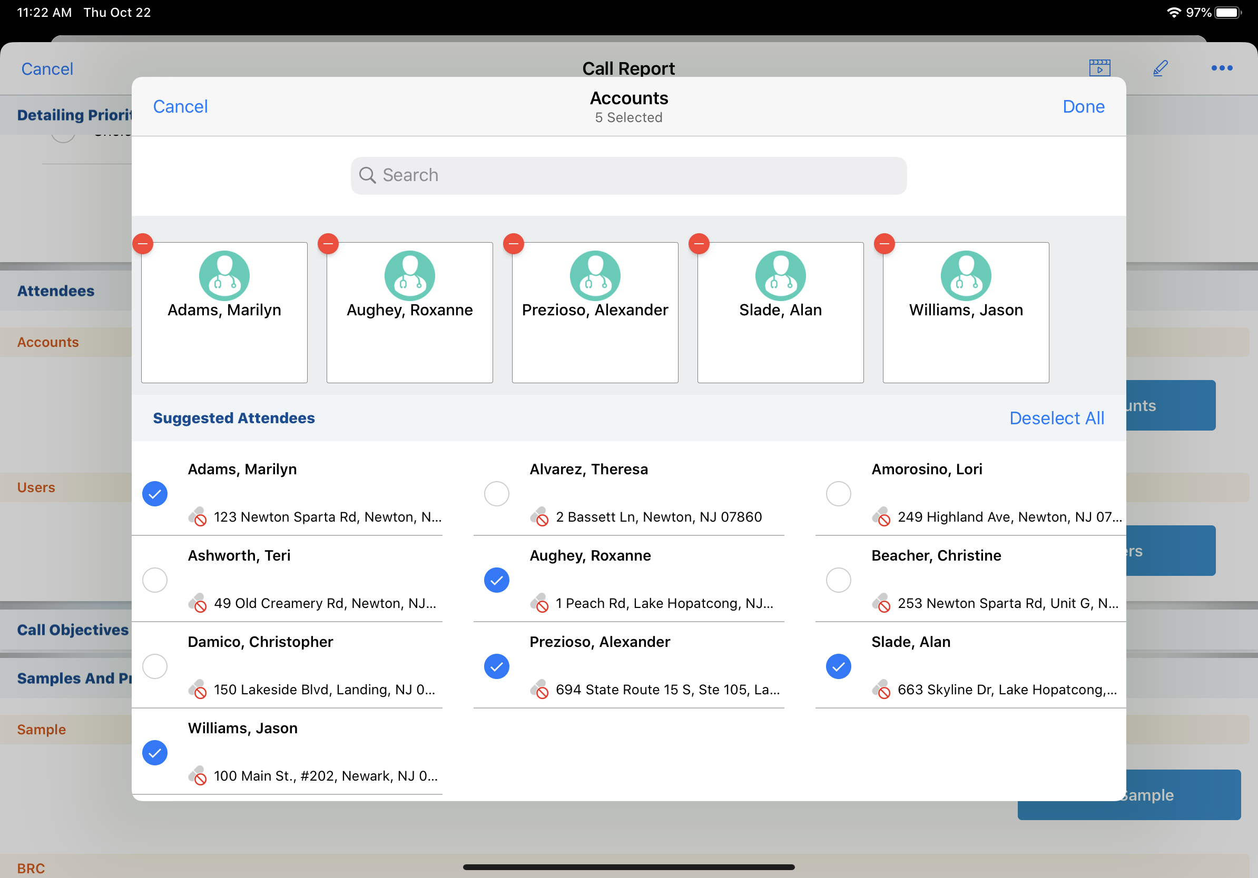The height and width of the screenshot is (878, 1258).
Task: Select Alvarez, Theresa radio circle
Action: pos(496,494)
